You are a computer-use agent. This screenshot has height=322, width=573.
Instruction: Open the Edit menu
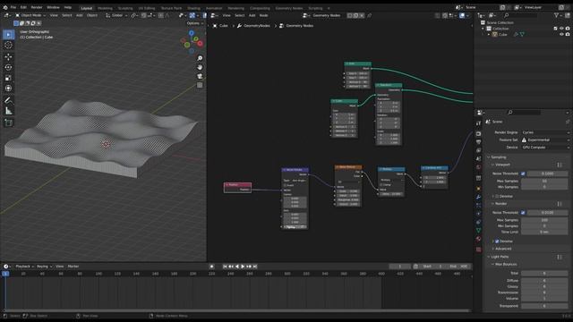coord(23,7)
